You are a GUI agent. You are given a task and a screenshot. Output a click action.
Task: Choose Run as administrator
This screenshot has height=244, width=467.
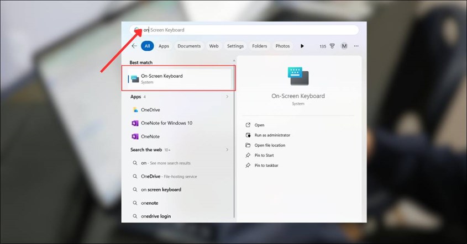coord(272,135)
